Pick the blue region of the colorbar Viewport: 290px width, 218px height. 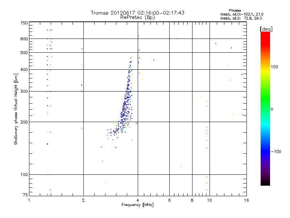pyautogui.click(x=265, y=151)
